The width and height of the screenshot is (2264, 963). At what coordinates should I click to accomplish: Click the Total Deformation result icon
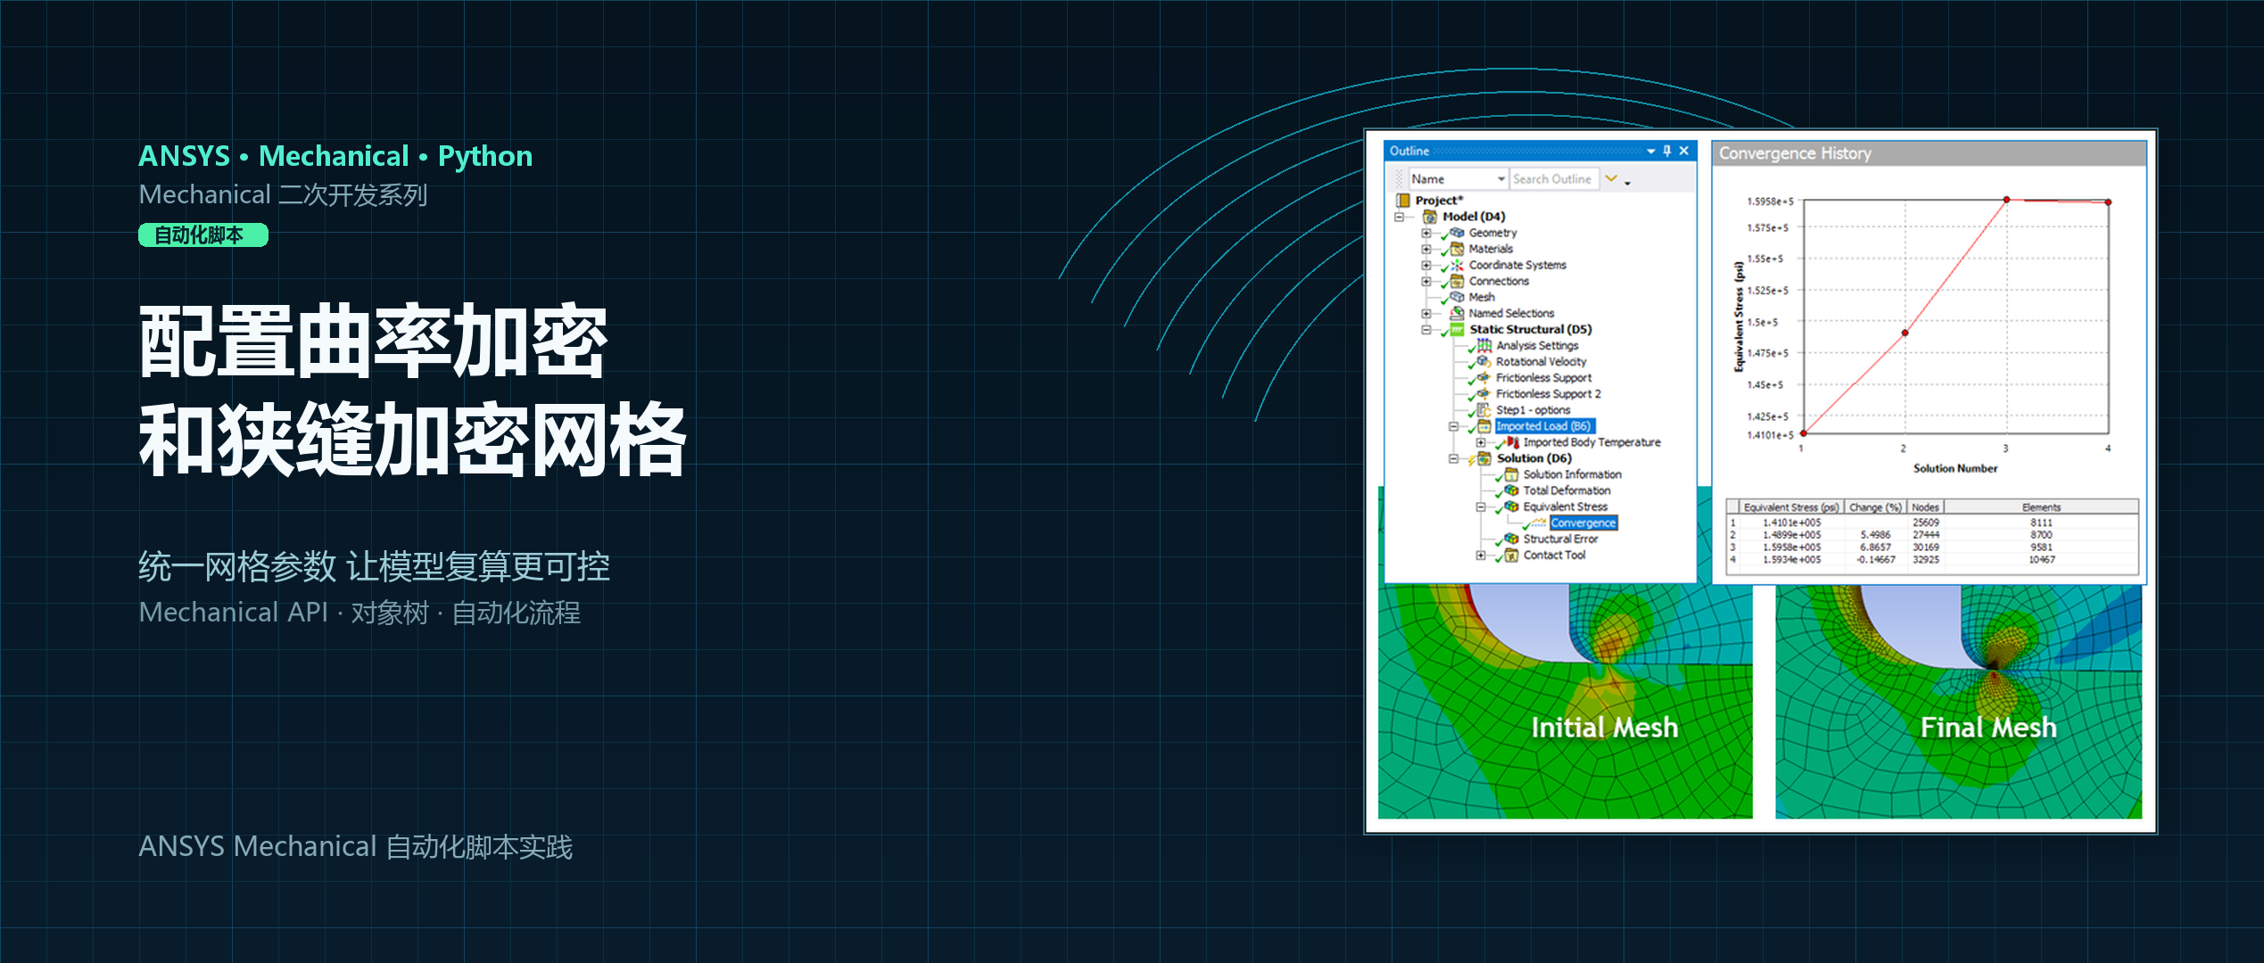click(x=1512, y=490)
